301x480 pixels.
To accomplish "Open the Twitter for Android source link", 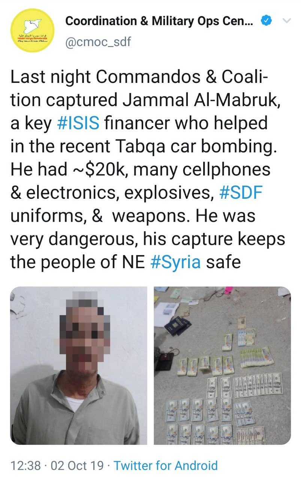I will pos(165,466).
